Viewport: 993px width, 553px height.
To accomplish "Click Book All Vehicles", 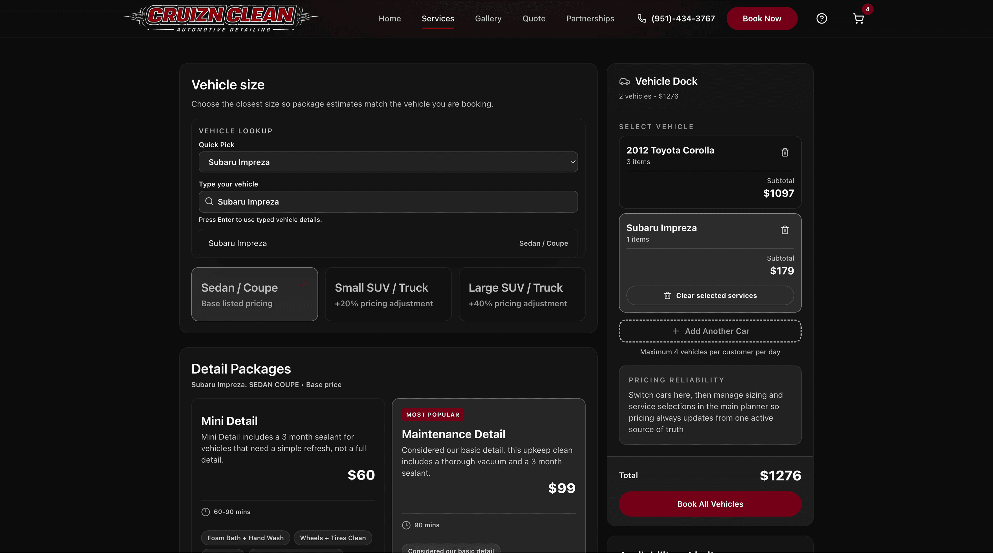I will point(710,504).
